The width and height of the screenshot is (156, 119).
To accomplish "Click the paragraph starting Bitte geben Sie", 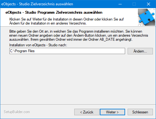I will (x=79, y=35).
